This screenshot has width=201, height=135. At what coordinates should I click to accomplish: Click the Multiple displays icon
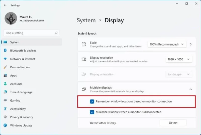[84, 89]
